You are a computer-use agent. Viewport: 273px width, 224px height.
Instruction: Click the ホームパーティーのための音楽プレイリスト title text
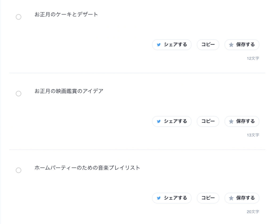click(87, 168)
